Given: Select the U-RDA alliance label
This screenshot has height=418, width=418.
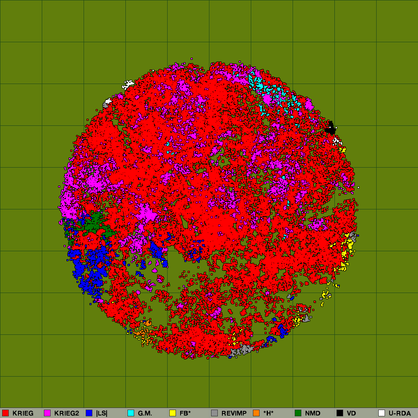Looking at the screenshot, I should tap(400, 413).
